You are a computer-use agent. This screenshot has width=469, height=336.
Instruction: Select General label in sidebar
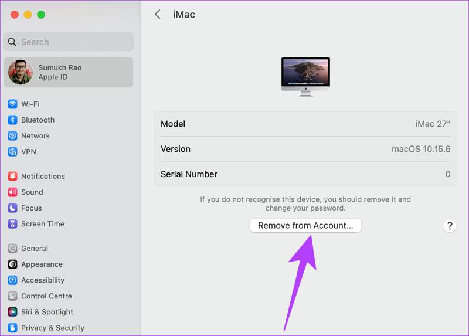[35, 248]
